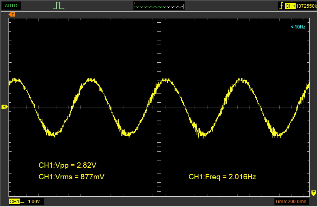The image size is (318, 207).
Task: Click the yellow CH1 trigger source label
Action: pyautogui.click(x=290, y=6)
